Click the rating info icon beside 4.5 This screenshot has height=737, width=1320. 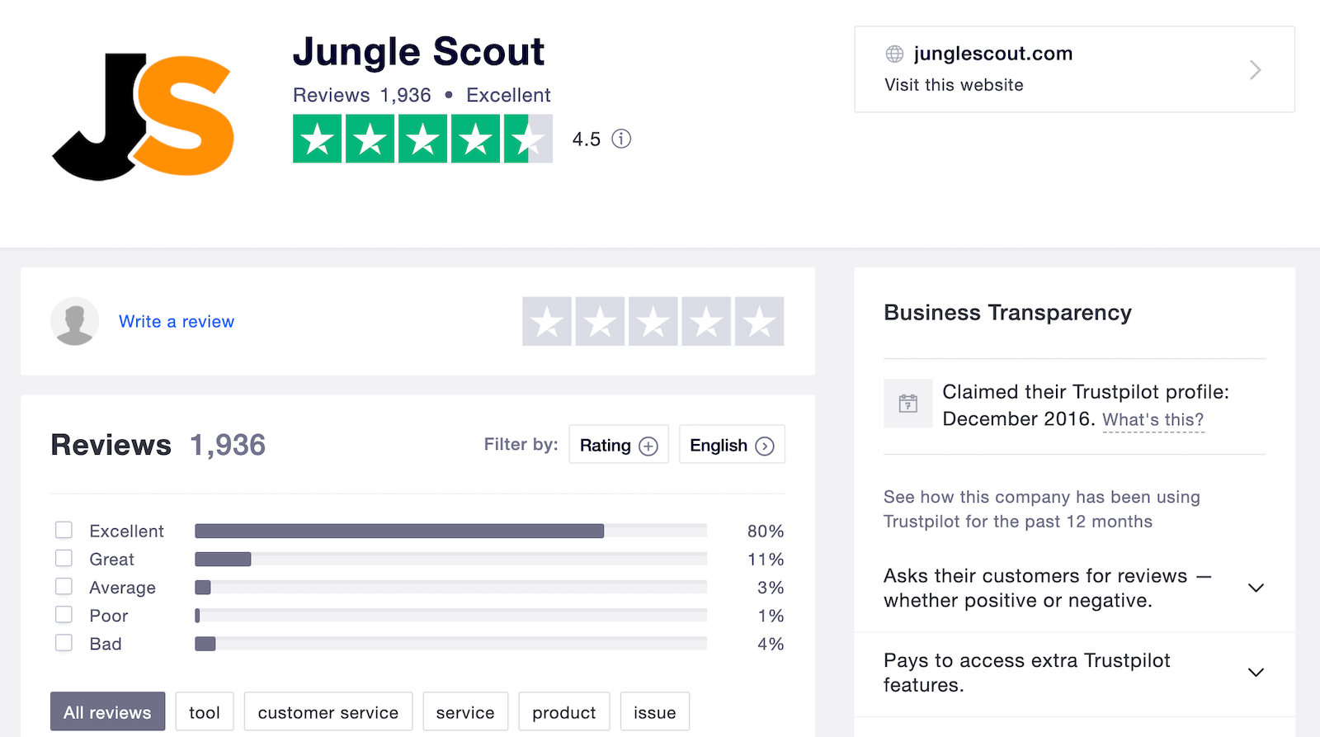click(x=621, y=139)
